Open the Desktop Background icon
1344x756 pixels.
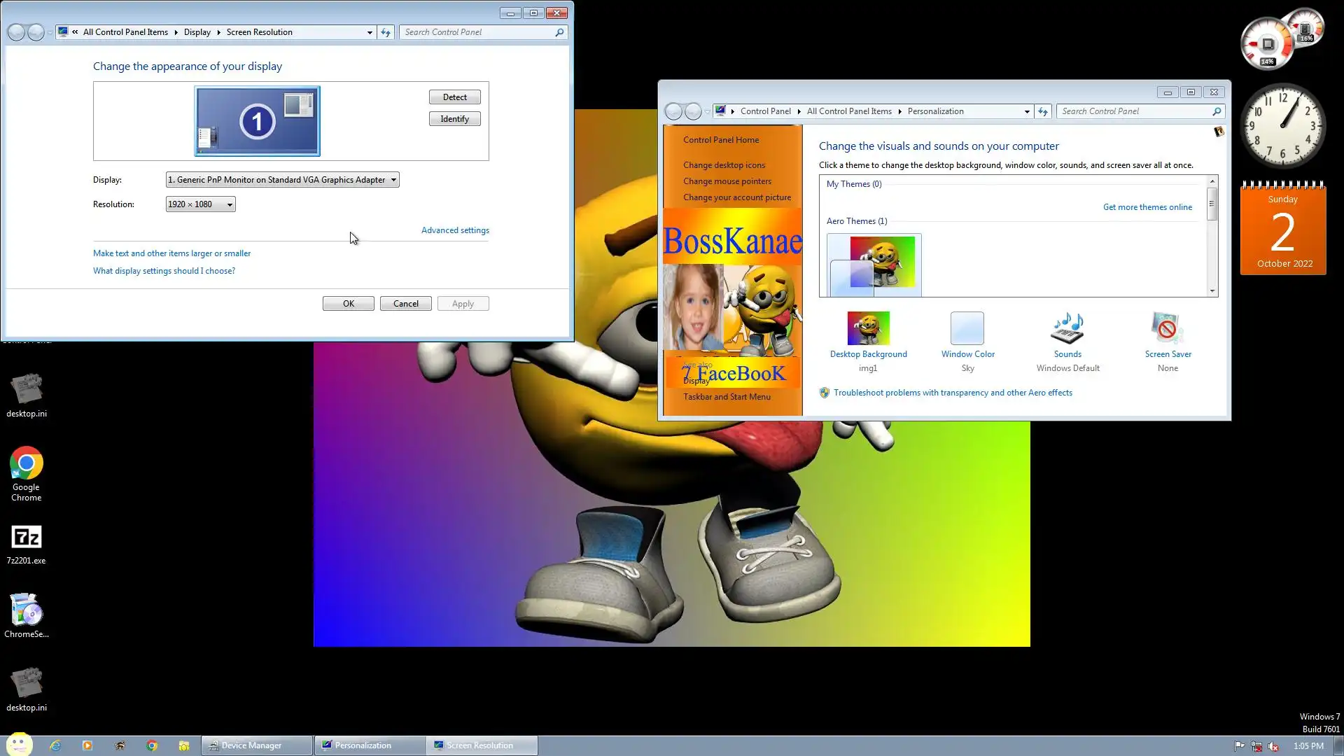point(868,329)
